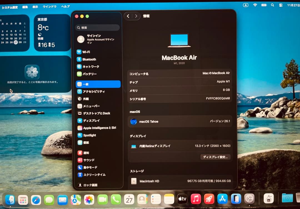Open the Music app in the Dock
The height and width of the screenshot is (209, 300).
pyautogui.click(x=196, y=199)
